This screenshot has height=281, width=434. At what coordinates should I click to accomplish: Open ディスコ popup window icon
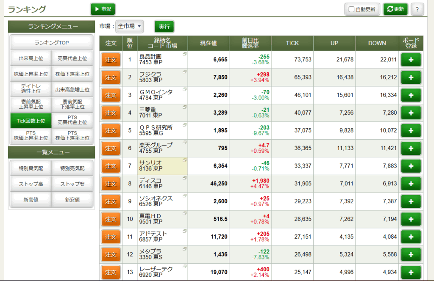point(185,178)
